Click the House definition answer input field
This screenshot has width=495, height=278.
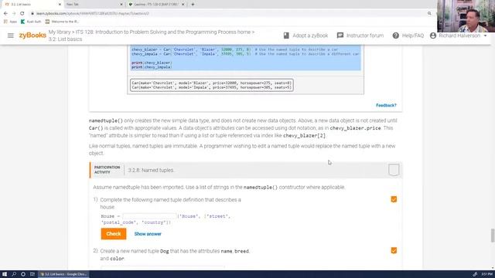point(149,216)
